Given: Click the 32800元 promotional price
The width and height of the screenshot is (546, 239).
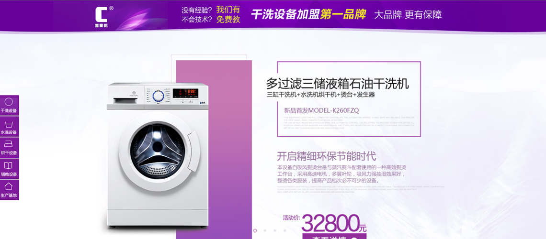Looking at the screenshot, I should 334,223.
